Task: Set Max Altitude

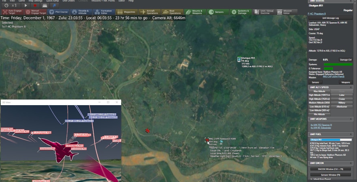Action: [x=319, y=91]
